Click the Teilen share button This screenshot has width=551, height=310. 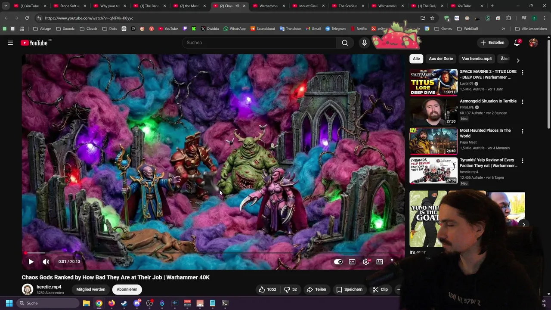(316, 289)
